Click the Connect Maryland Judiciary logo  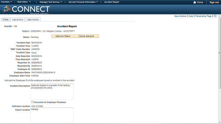[x=25, y=9]
